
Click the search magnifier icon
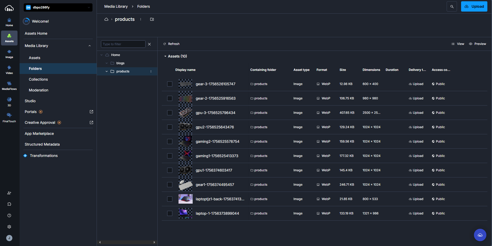[452, 7]
